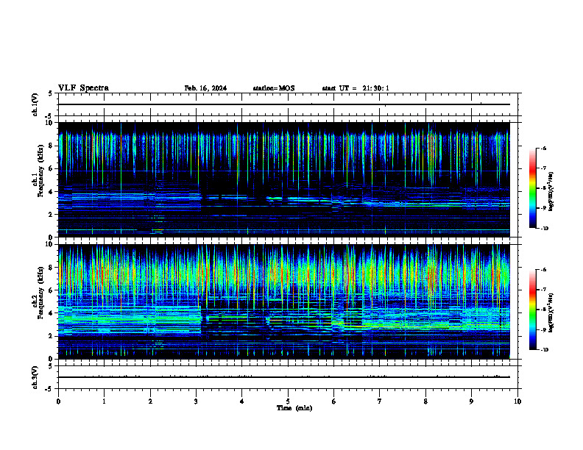Click the time axis tick label "3"
The width and height of the screenshot is (583, 450).
196,401
